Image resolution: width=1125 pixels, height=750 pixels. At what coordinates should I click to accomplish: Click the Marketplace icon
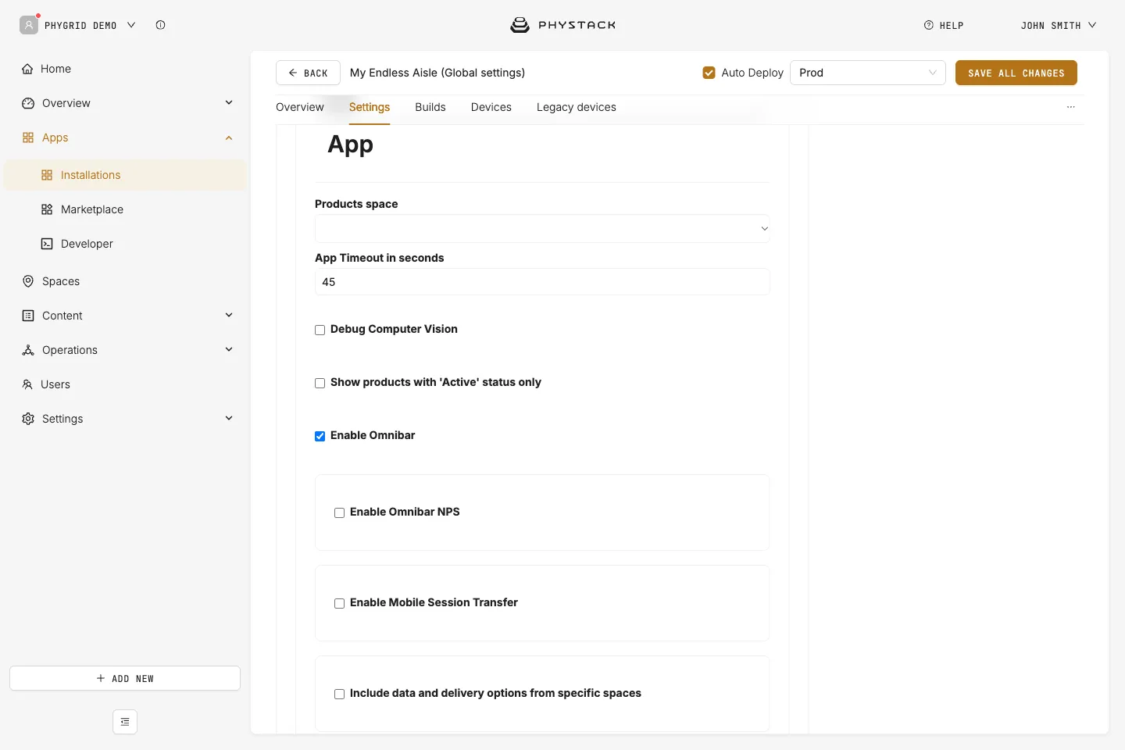pyautogui.click(x=47, y=209)
